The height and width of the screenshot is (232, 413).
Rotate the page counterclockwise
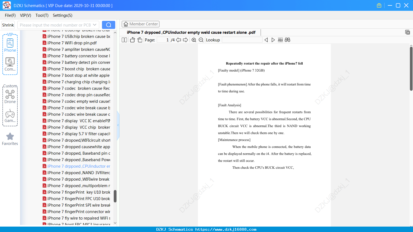tap(132, 40)
